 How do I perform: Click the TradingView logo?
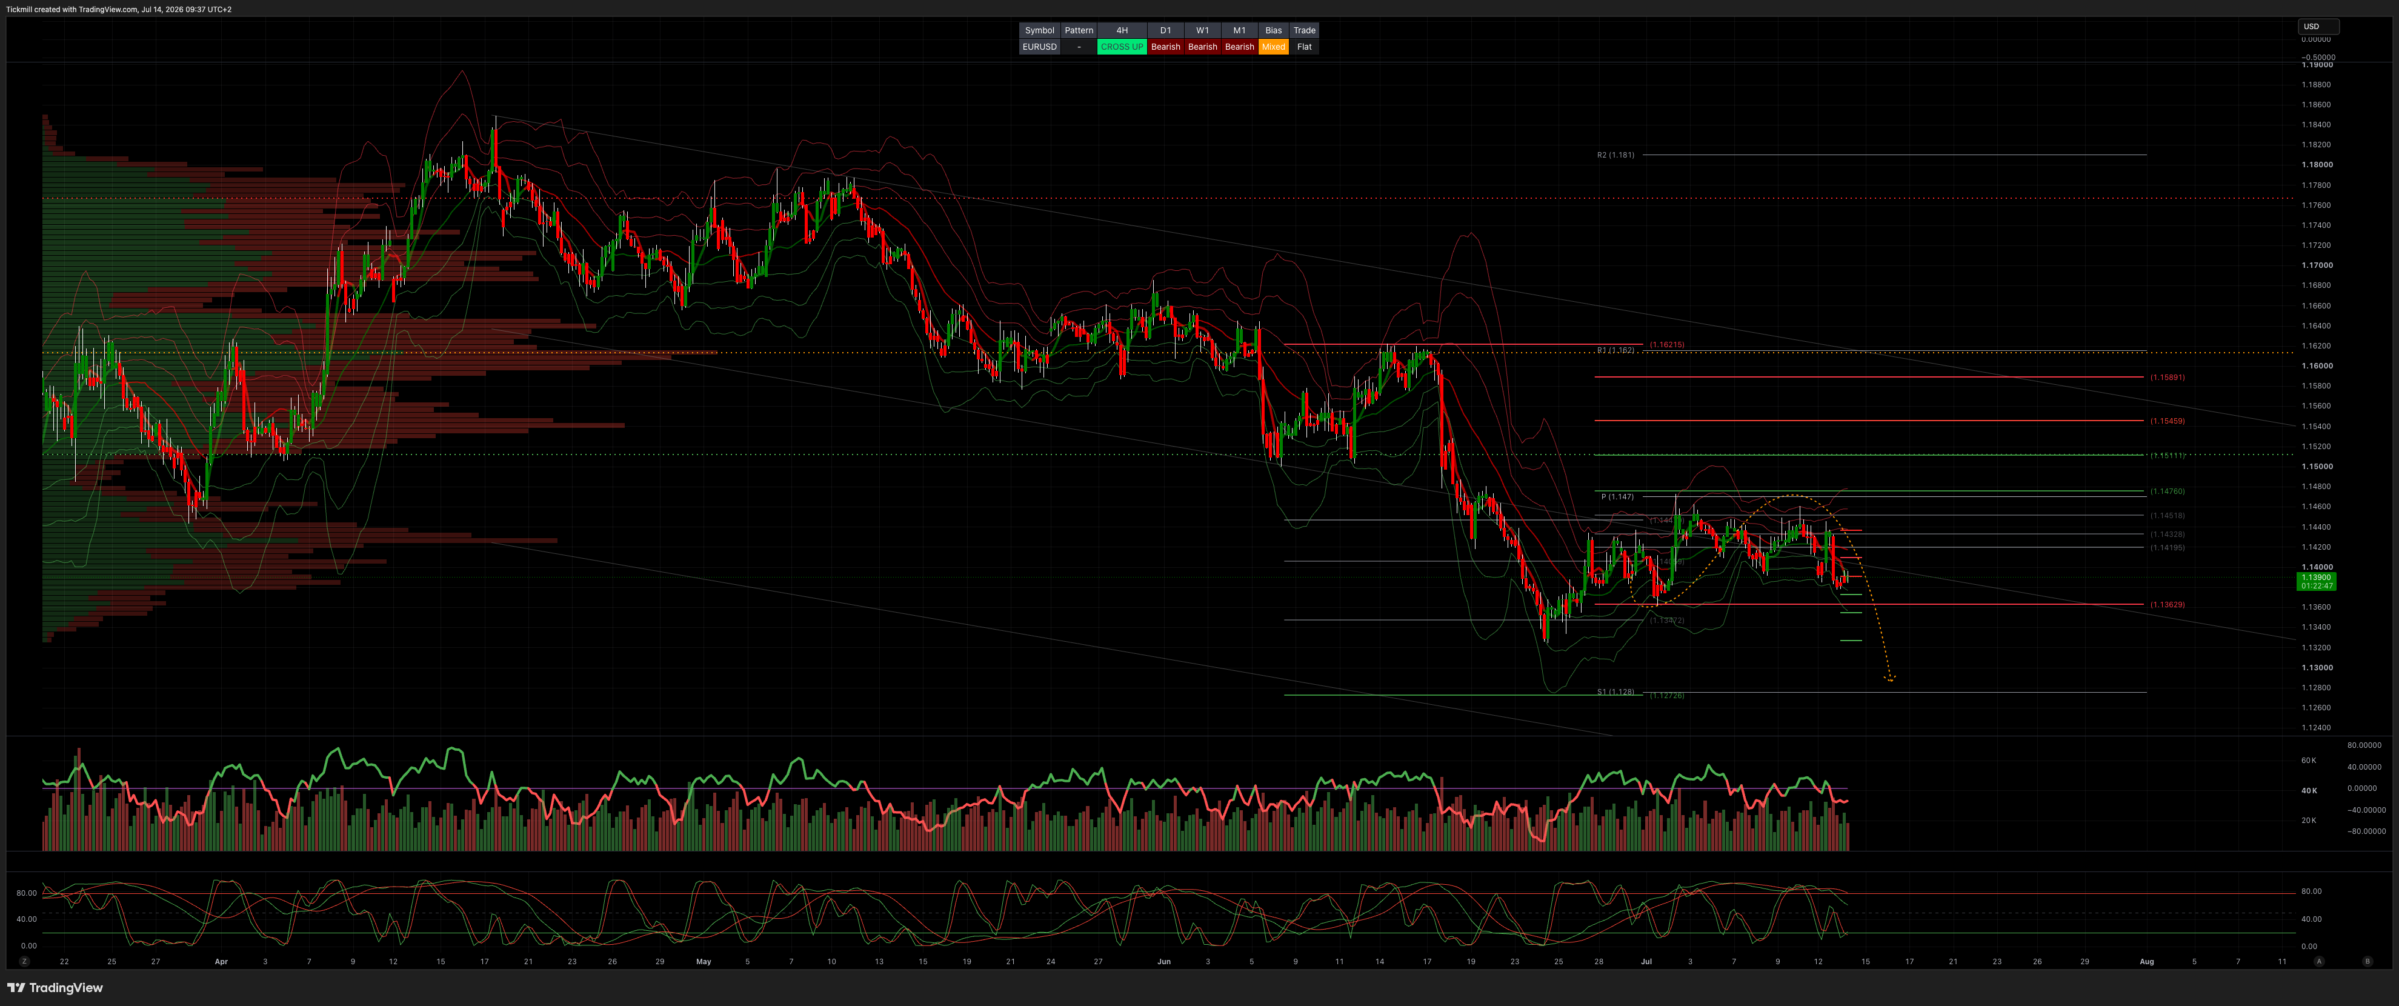(x=55, y=987)
